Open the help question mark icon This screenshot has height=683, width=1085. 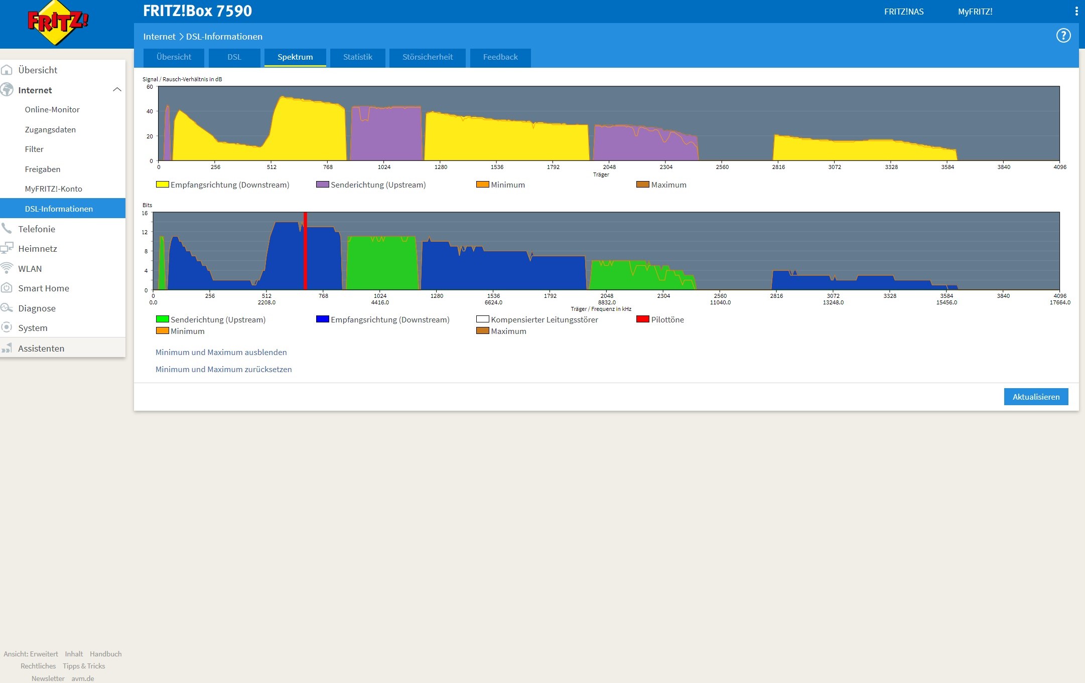point(1063,36)
